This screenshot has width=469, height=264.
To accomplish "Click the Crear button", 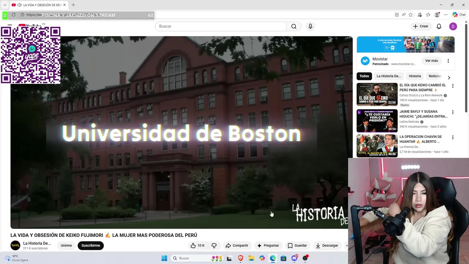I will pyautogui.click(x=421, y=26).
